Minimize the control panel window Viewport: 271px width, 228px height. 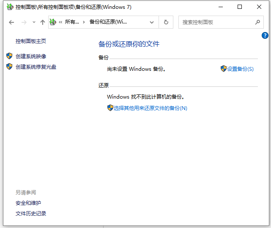coord(221,7)
